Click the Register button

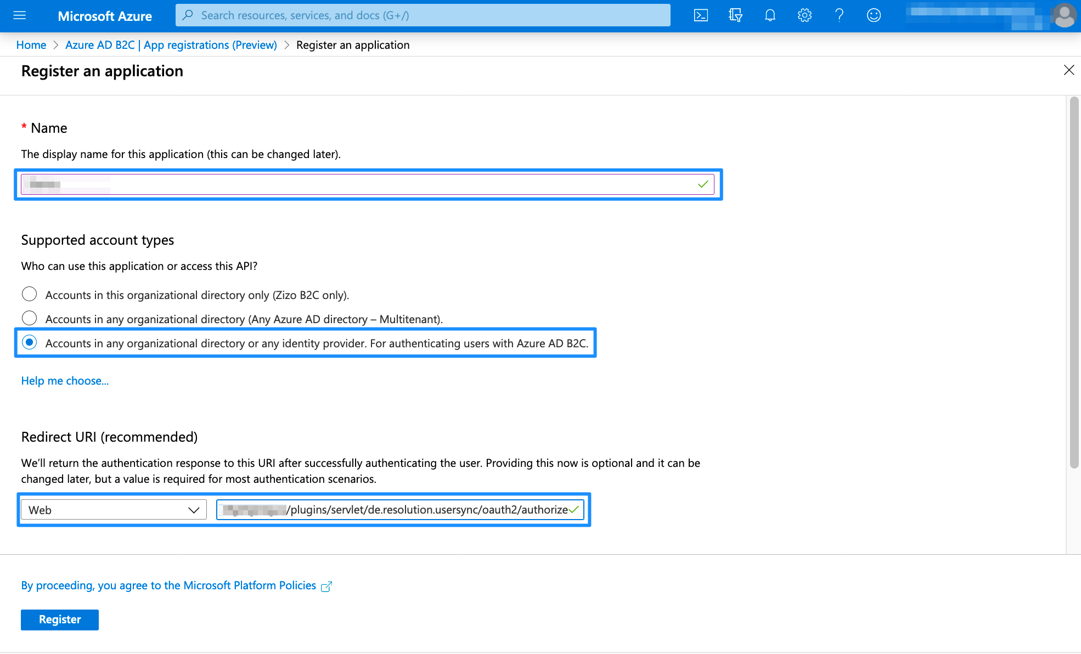(x=60, y=619)
